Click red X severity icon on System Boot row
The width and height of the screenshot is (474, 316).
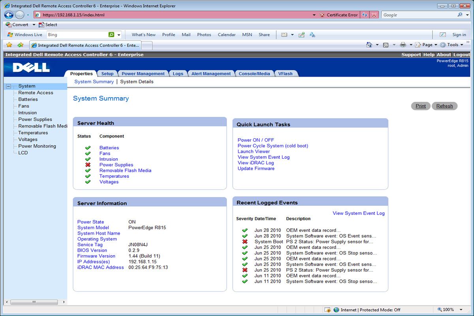click(245, 241)
